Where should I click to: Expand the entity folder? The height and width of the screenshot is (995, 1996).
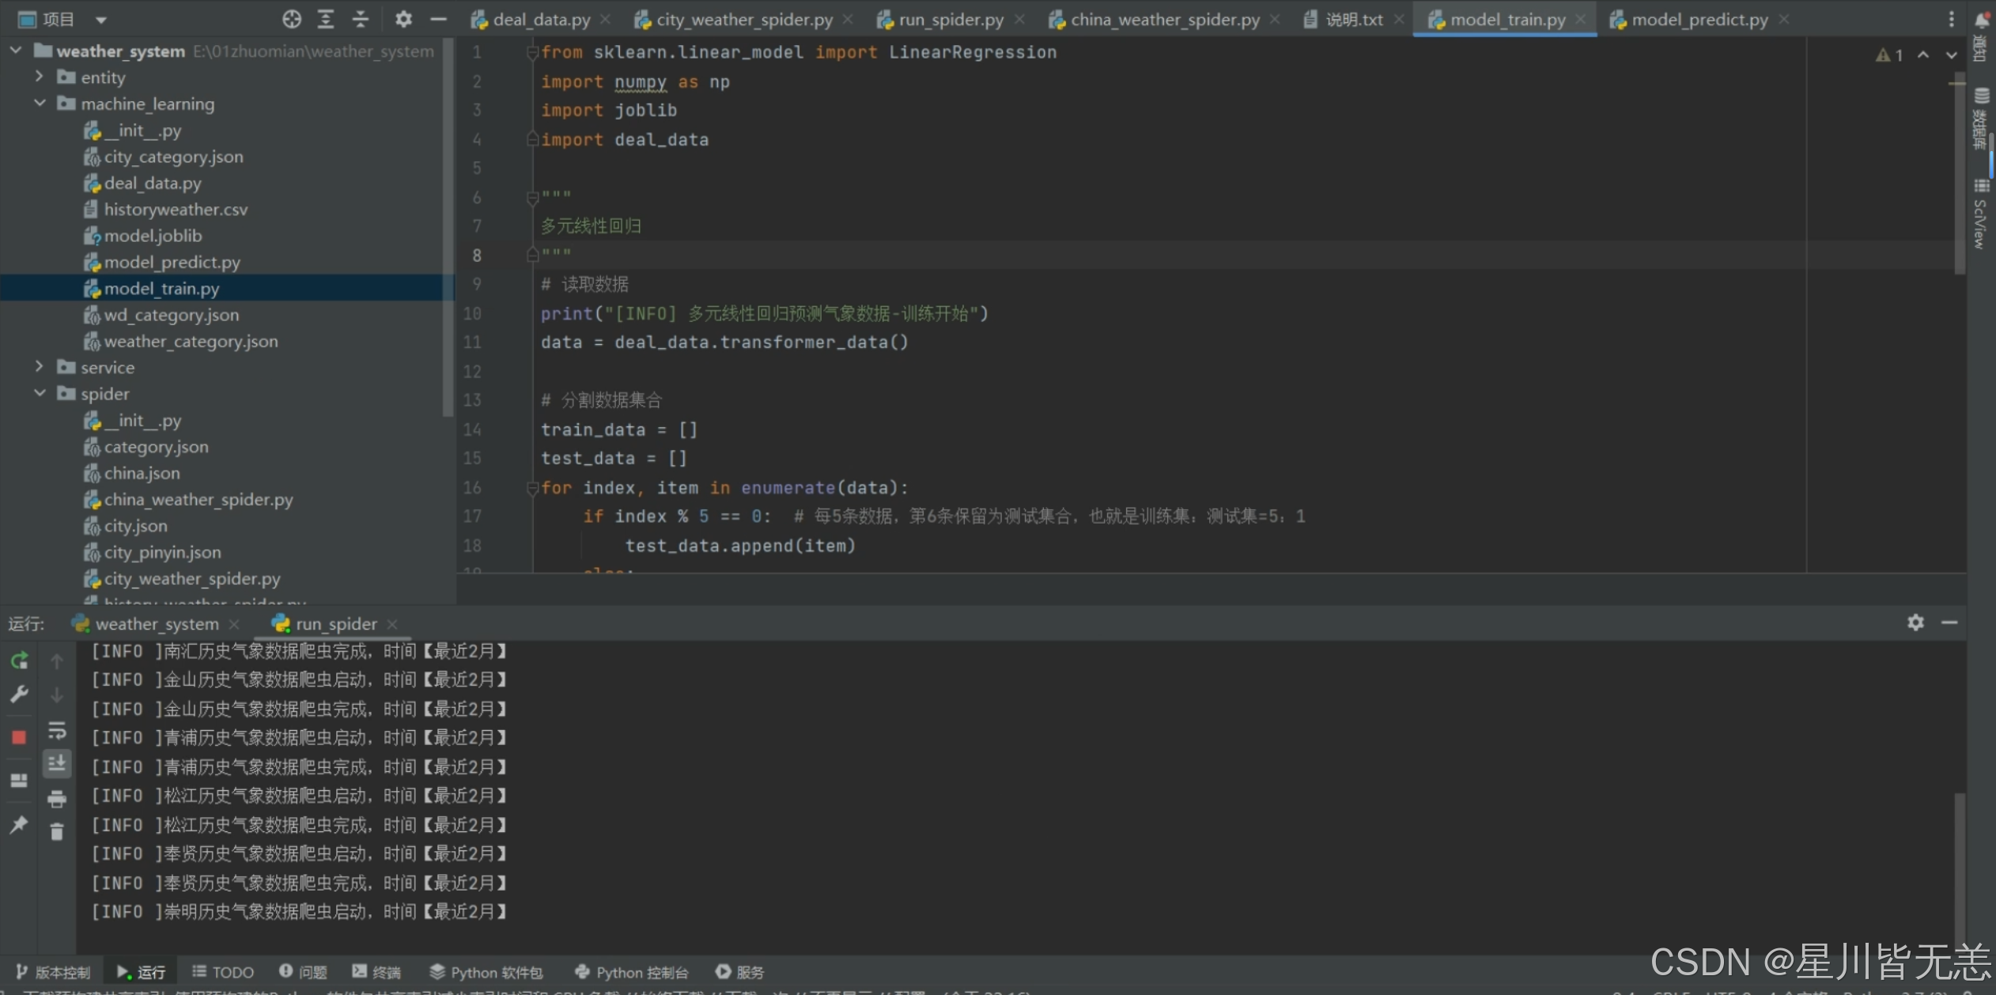tap(39, 77)
